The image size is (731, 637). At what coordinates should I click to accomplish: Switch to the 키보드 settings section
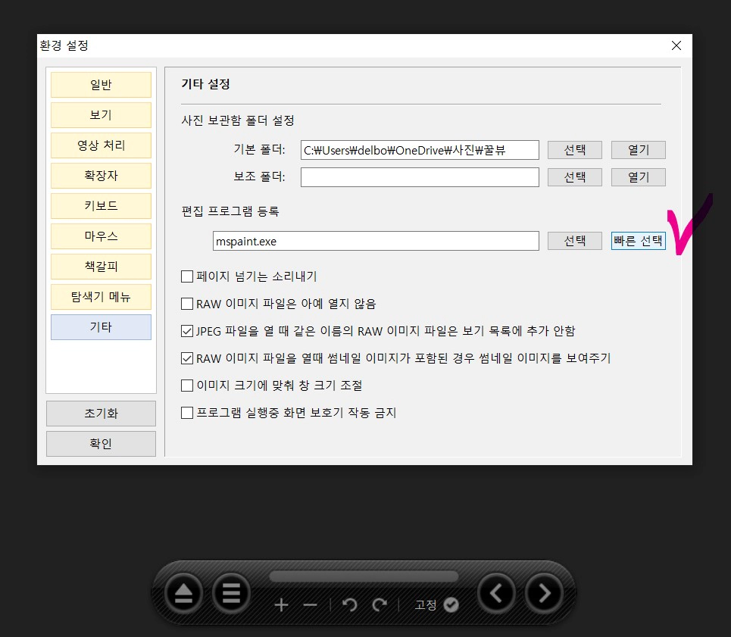tap(101, 206)
